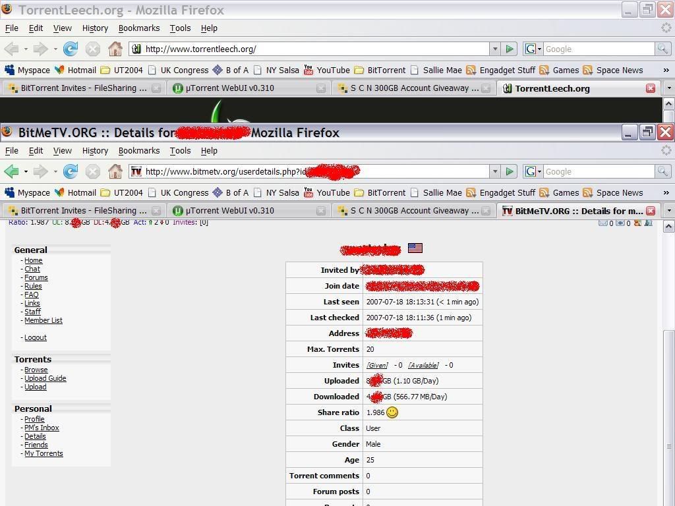This screenshot has height=506, width=675.
Task: Click Back arrow in TorrentLeech window
Action: [12, 49]
